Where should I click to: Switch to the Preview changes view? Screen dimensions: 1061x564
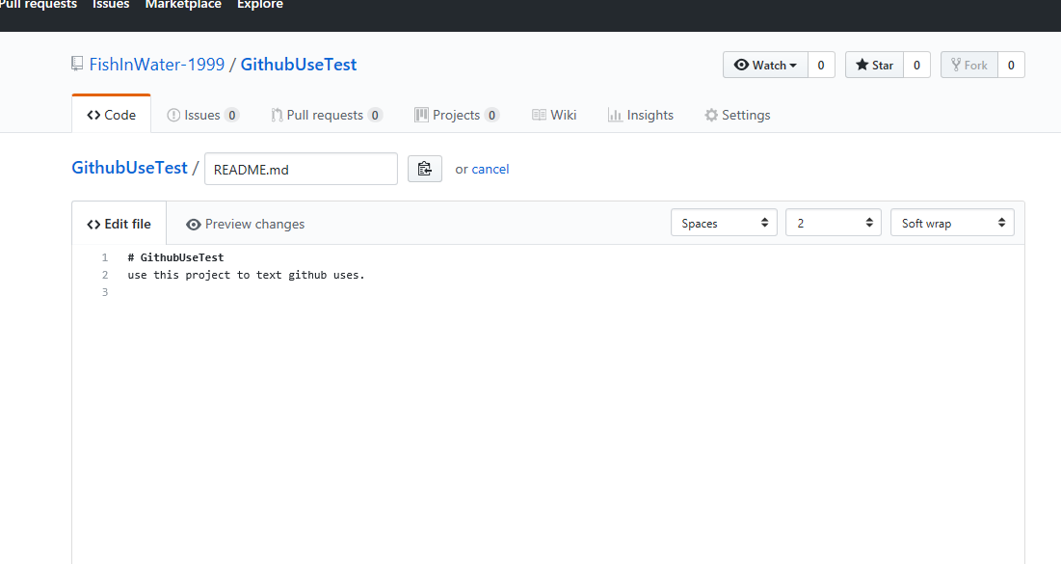point(253,223)
